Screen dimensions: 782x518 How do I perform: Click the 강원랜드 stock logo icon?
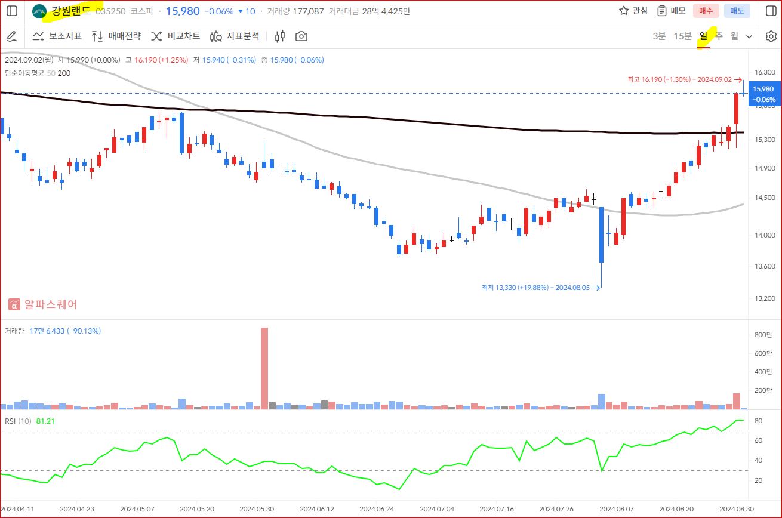pyautogui.click(x=39, y=11)
